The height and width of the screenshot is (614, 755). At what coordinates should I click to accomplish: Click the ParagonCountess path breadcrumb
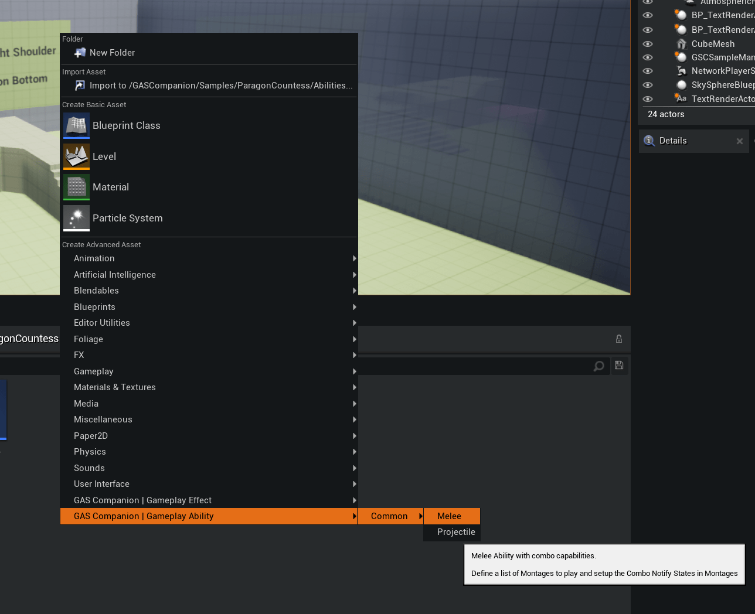click(29, 339)
